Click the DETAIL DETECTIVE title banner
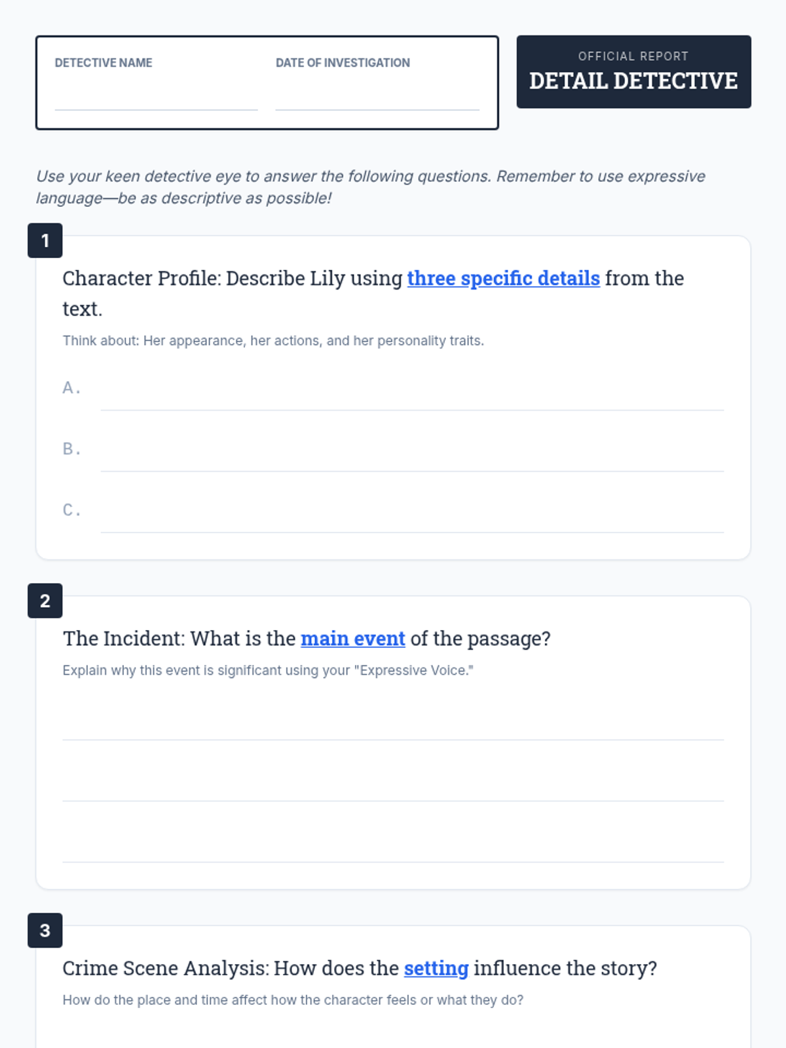Viewport: 786px width, 1048px height. (633, 81)
